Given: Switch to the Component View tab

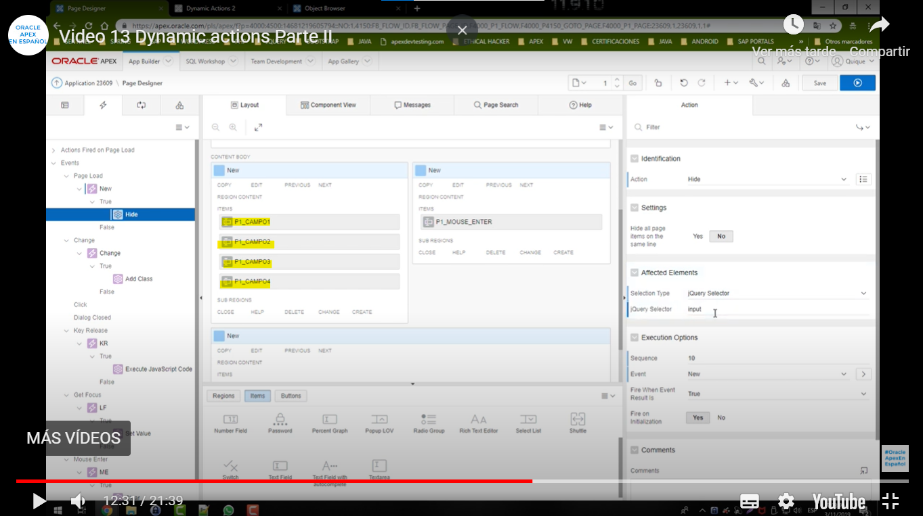Looking at the screenshot, I should [328, 105].
